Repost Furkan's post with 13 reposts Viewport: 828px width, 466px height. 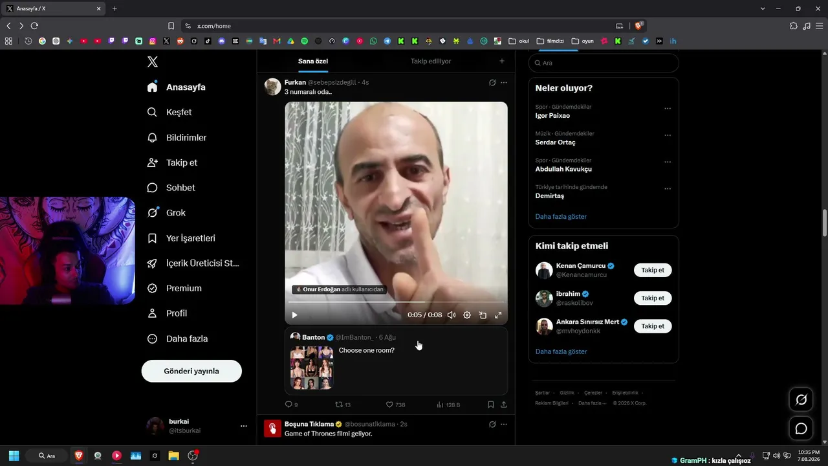pos(343,405)
